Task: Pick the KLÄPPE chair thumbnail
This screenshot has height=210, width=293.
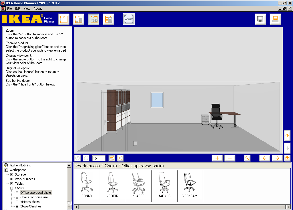Action: pyautogui.click(x=138, y=185)
